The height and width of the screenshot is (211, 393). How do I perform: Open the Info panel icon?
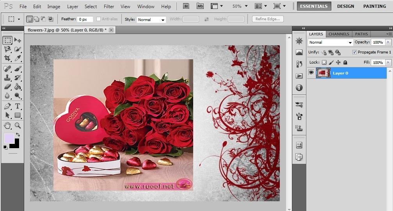299,87
